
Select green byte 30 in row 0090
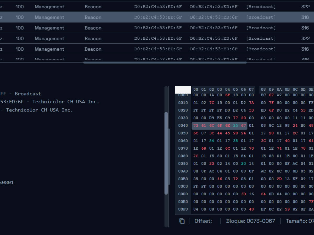243,163
